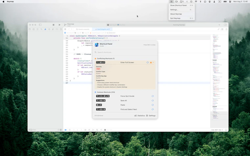Click the keyboard input source icon

(x=219, y=1)
